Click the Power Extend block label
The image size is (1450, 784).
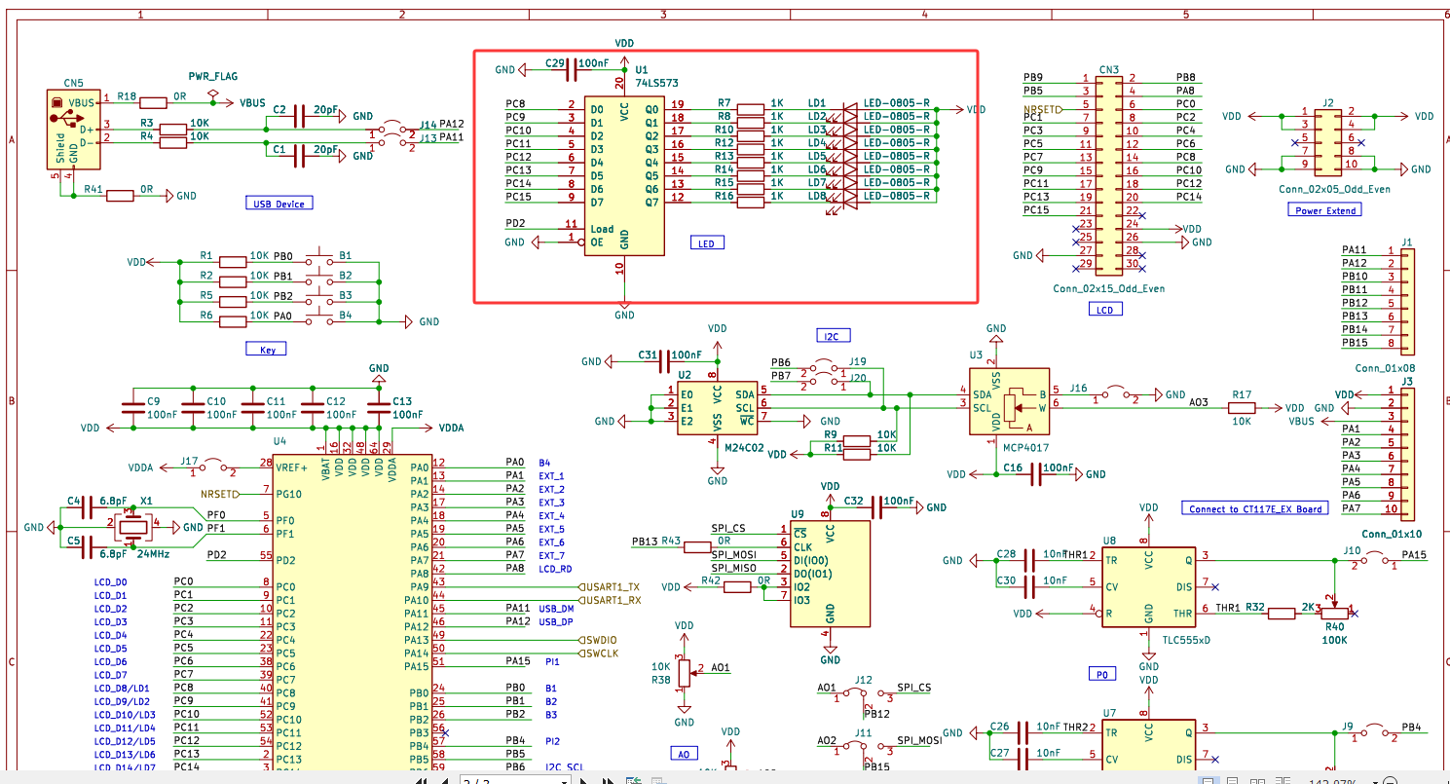1324,209
